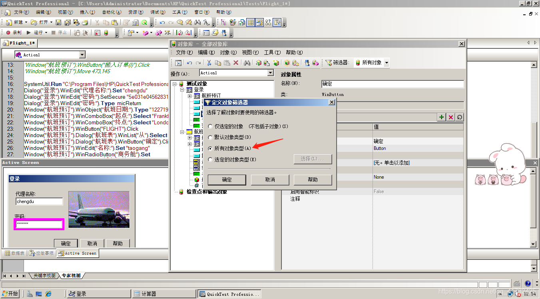Screen dimensions: 540x299
Task: Collapse the 测试对象 tree root node
Action: [x=175, y=84]
